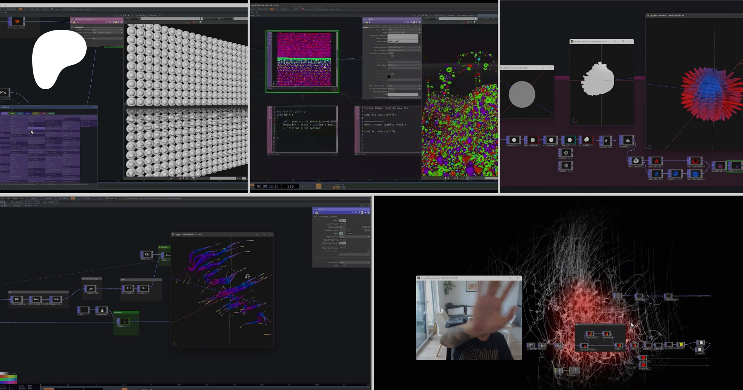Click the mathcombine2 red node
Screen dimensions: 743x390
(x=695, y=161)
